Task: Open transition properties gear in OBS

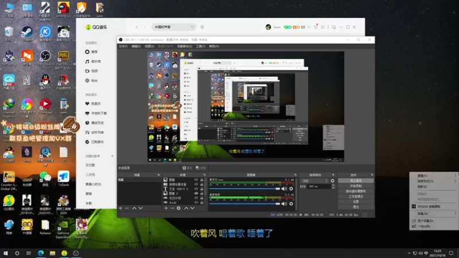Action: (x=332, y=181)
